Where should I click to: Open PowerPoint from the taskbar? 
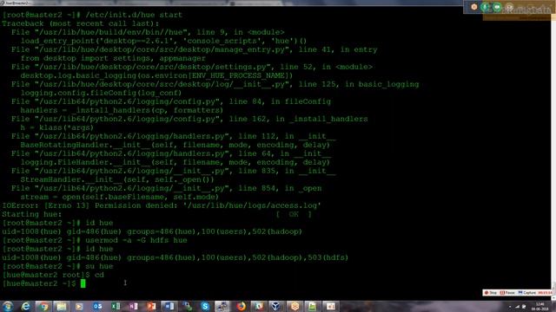pyautogui.click(x=151, y=306)
